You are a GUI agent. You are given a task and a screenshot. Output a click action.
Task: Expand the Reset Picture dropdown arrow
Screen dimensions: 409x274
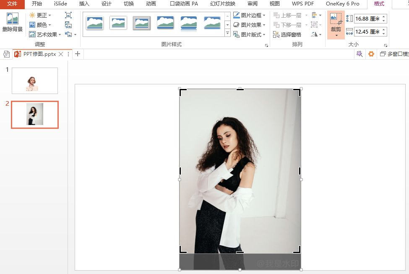click(x=75, y=34)
